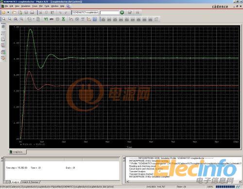Open the Simulation menu
The width and height of the screenshot is (243, 189).
[26, 6]
